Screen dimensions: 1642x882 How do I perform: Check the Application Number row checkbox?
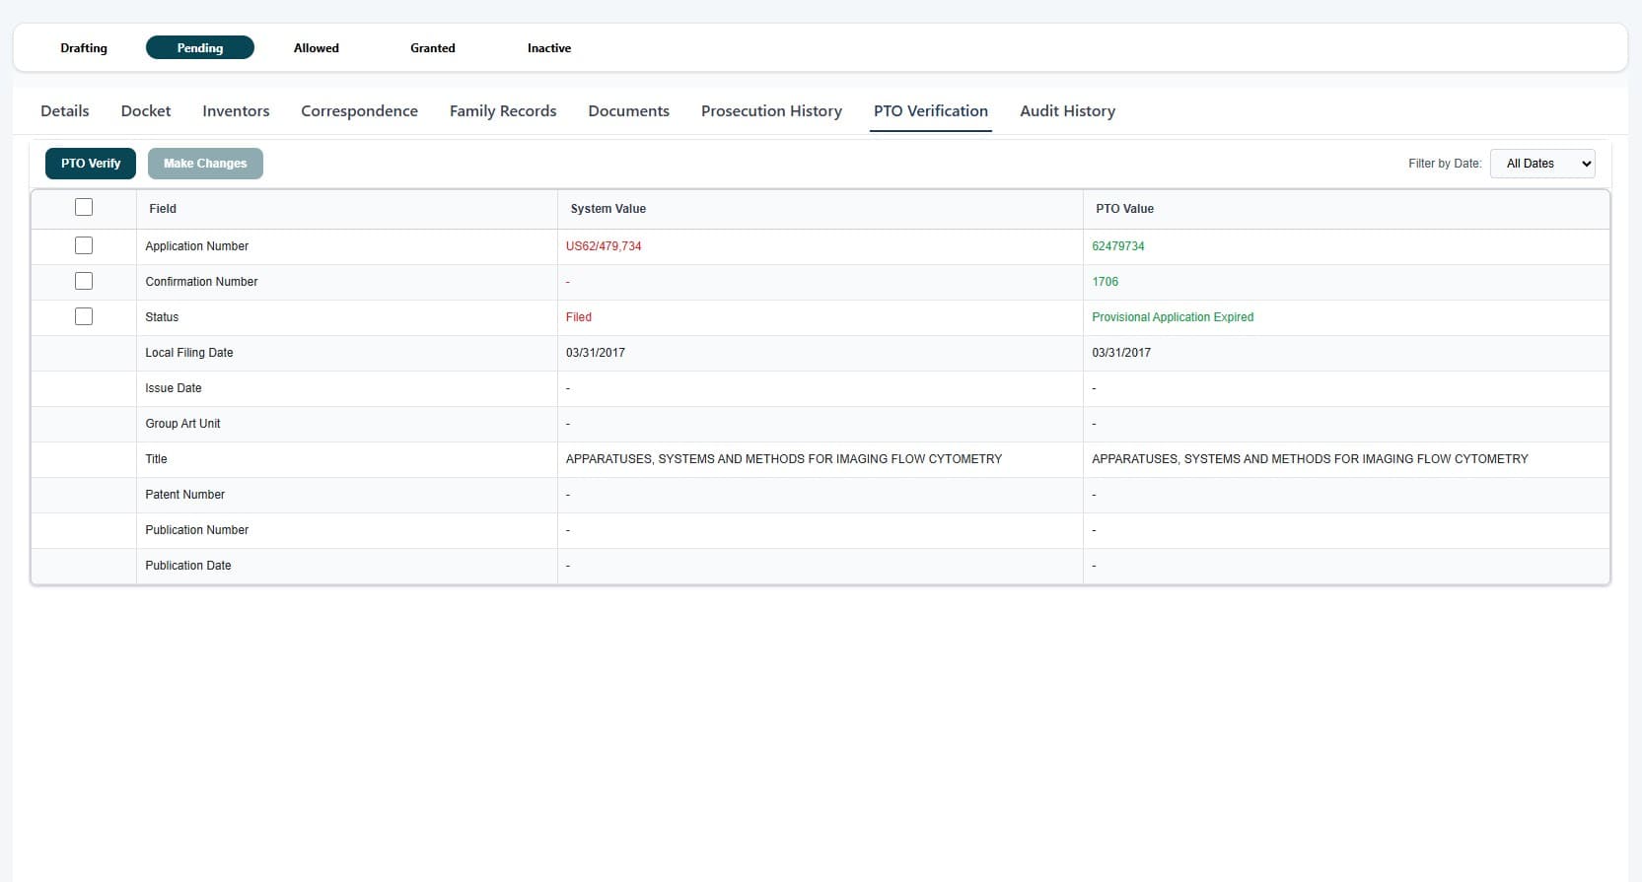tap(84, 245)
